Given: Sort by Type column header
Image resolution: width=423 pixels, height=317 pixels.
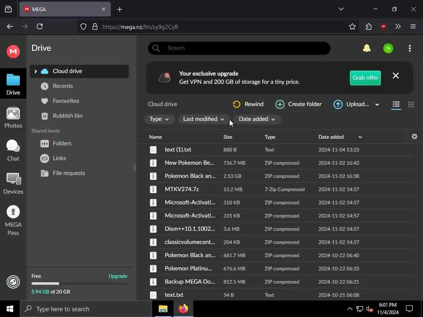Looking at the screenshot, I should (x=270, y=137).
